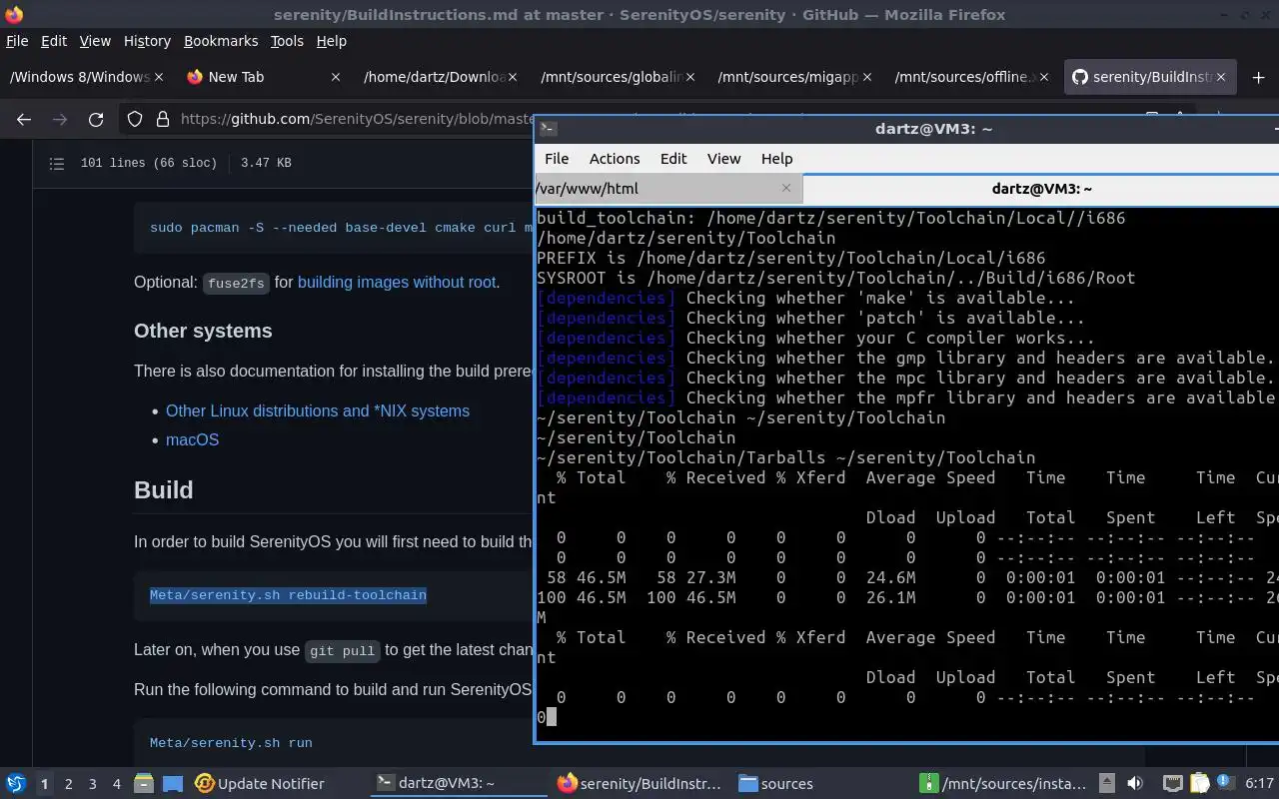The width and height of the screenshot is (1279, 799).
Task: Click the Build heading
Action: pos(164,490)
